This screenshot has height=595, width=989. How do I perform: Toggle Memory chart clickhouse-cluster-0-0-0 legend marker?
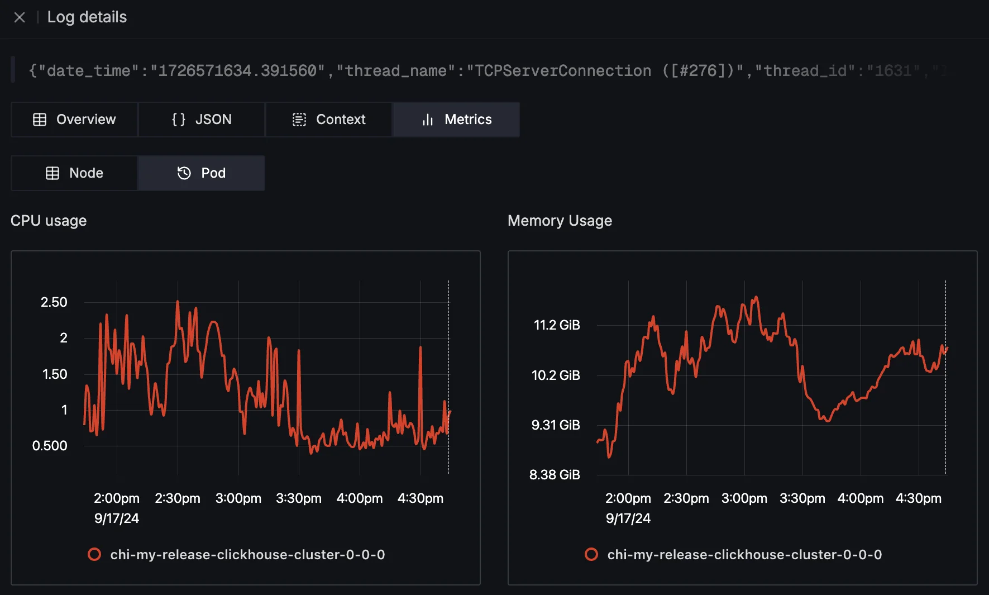pyautogui.click(x=591, y=554)
